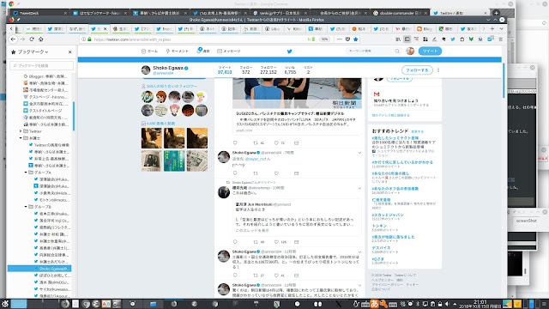Close the active Firefox tab

pos(105,28)
